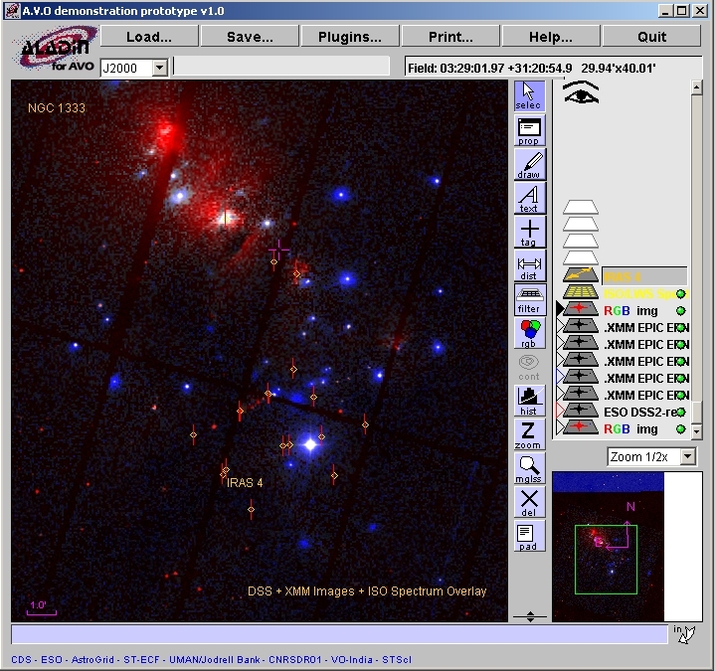Click the split handle below the toolbar
Viewport: 715px width, 671px height.
(530, 616)
